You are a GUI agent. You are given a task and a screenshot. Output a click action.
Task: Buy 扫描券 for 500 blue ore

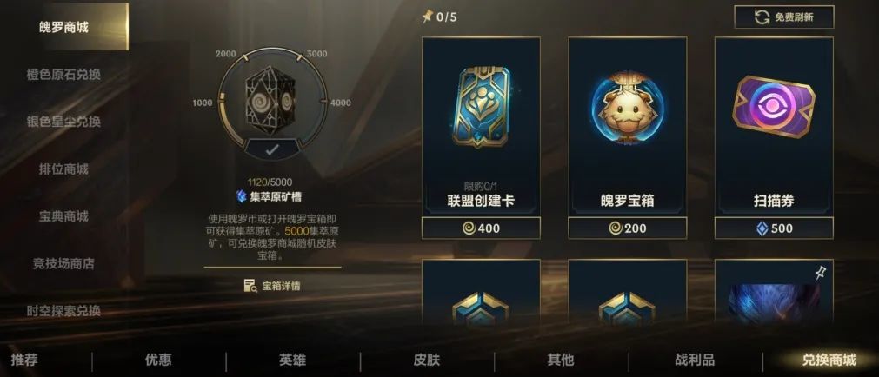[774, 228]
